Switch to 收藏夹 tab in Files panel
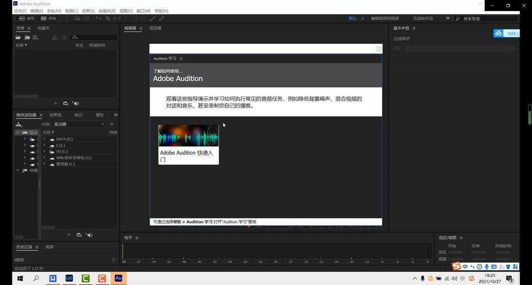 click(x=43, y=28)
